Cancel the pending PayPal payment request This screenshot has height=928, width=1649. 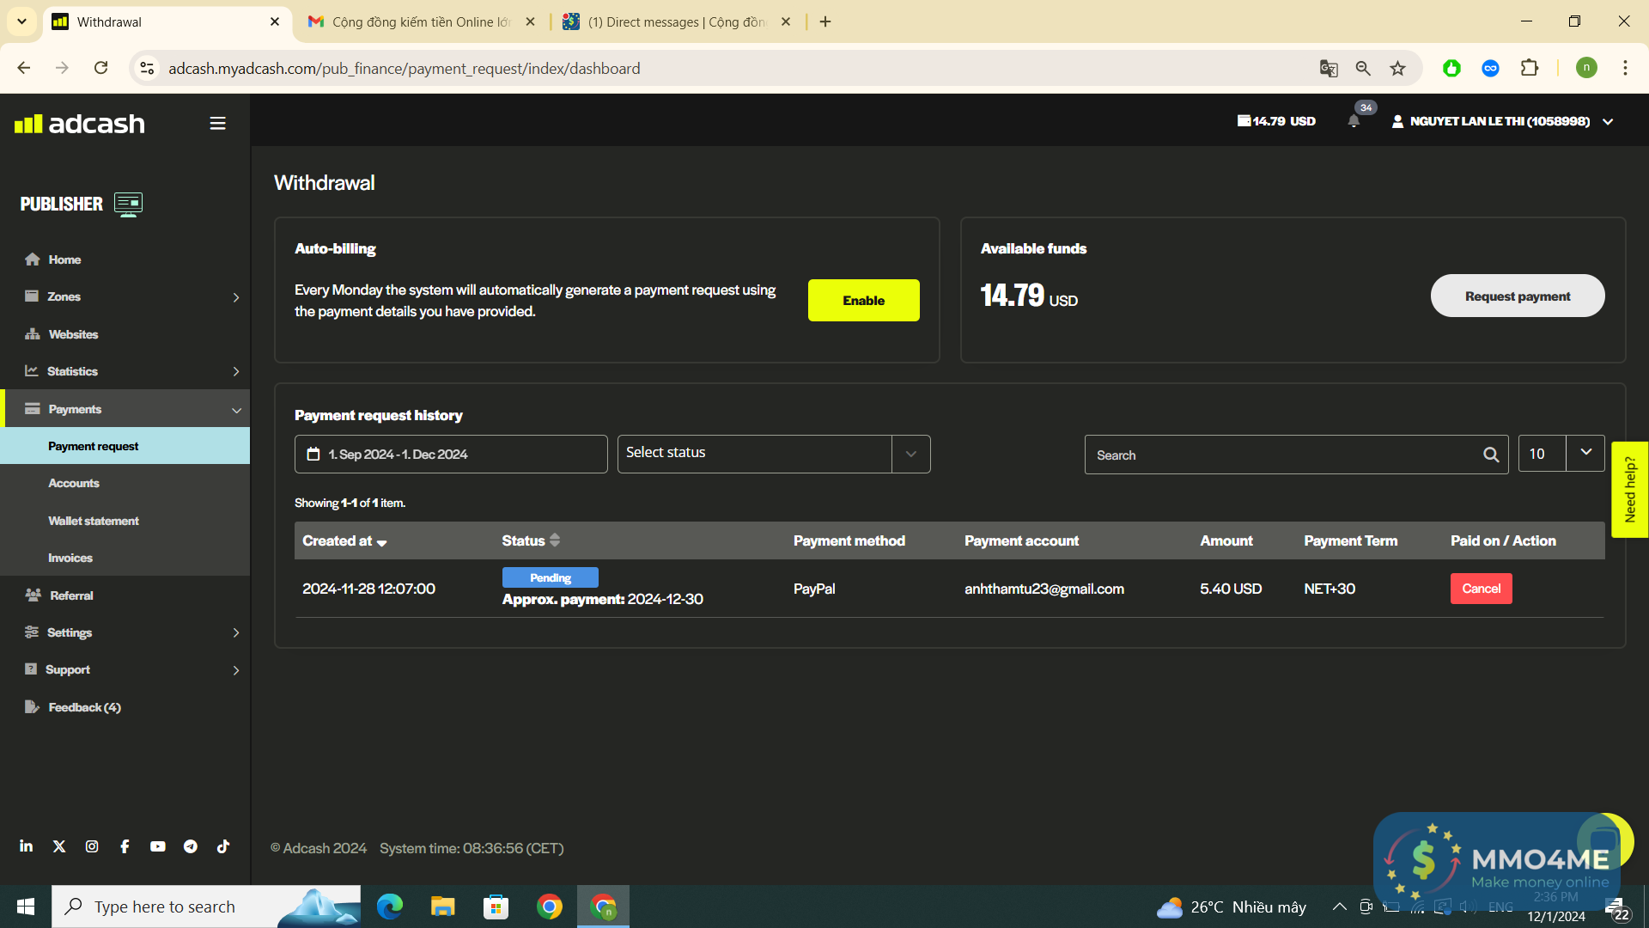pos(1481,589)
